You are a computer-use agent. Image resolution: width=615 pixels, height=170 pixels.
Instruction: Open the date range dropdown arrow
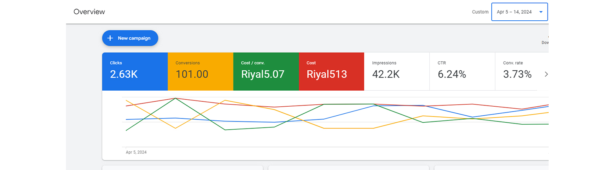(541, 12)
